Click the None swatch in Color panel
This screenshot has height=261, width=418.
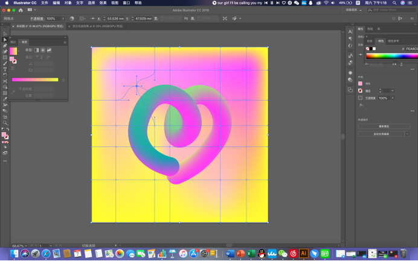coord(368,49)
